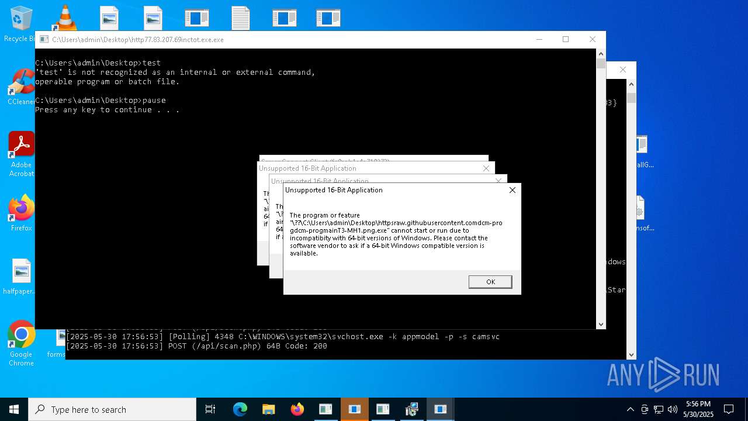The image size is (748, 421).
Task: Open network status from system tray
Action: tap(659, 409)
